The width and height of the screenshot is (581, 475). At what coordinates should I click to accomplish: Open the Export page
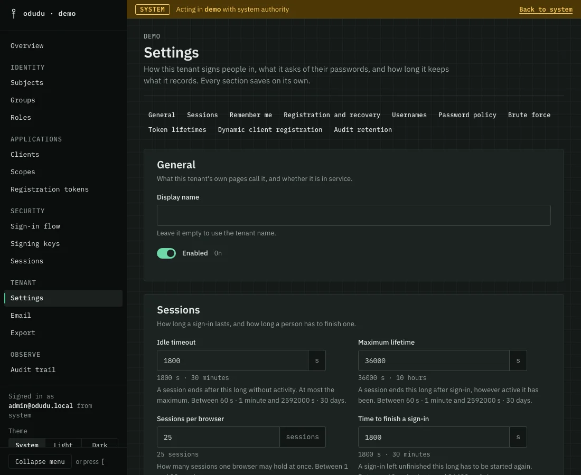(x=23, y=333)
